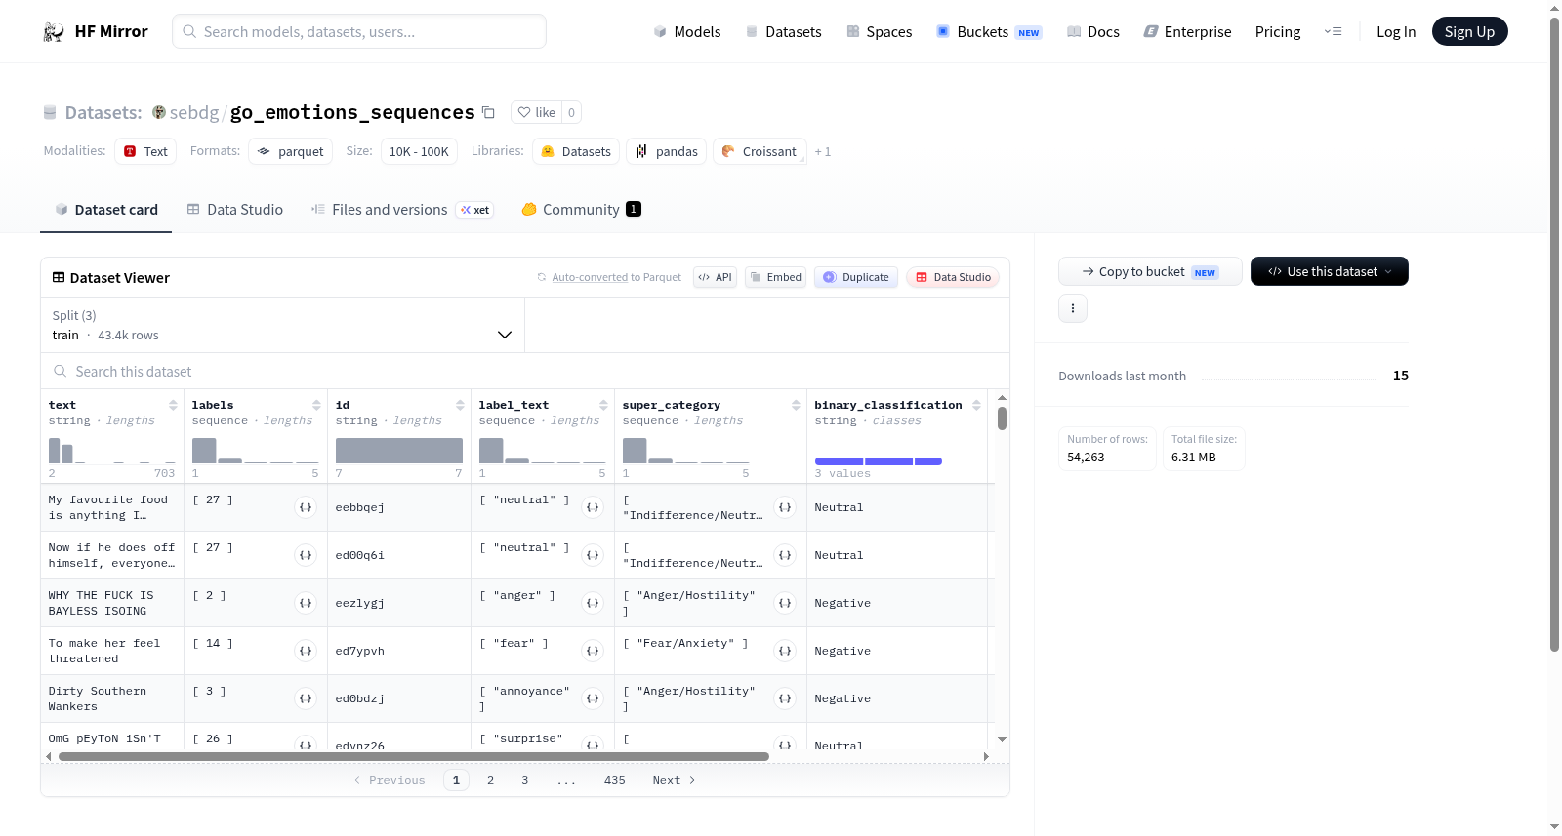Switch to Community tab

[x=582, y=209]
